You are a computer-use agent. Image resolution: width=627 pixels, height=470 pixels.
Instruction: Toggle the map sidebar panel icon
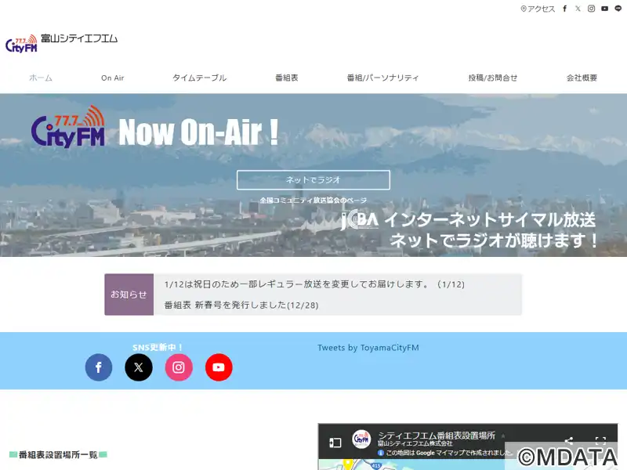tap(335, 442)
